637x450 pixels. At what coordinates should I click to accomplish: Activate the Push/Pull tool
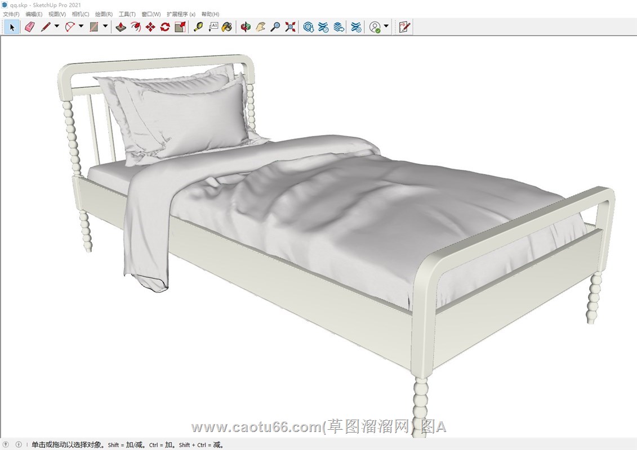point(121,26)
